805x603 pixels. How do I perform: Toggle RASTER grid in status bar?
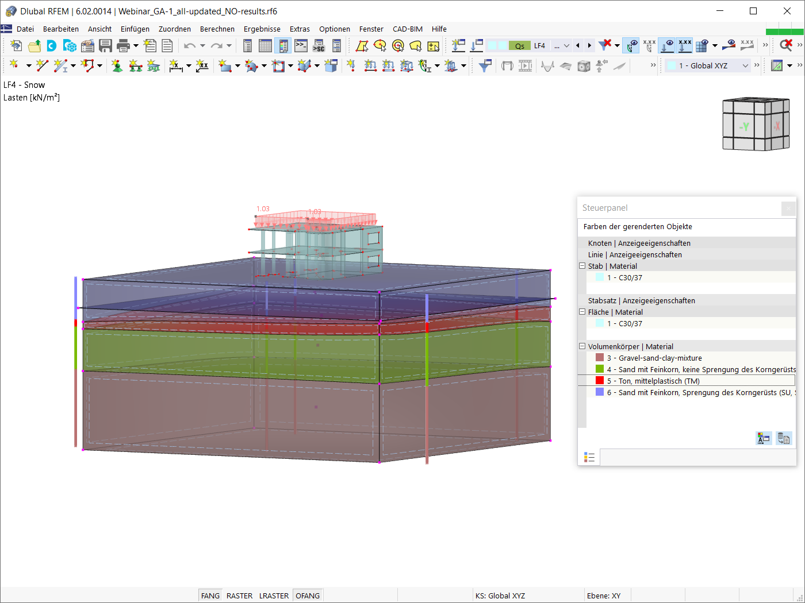[x=239, y=596]
